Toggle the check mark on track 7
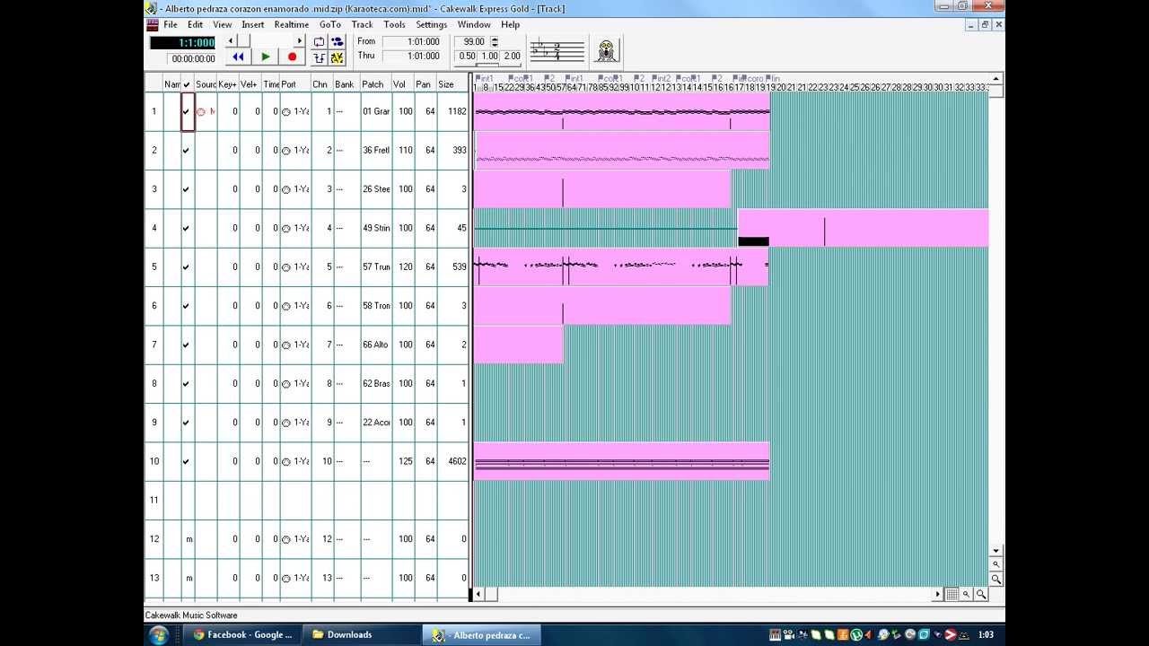The image size is (1149, 646). (187, 345)
